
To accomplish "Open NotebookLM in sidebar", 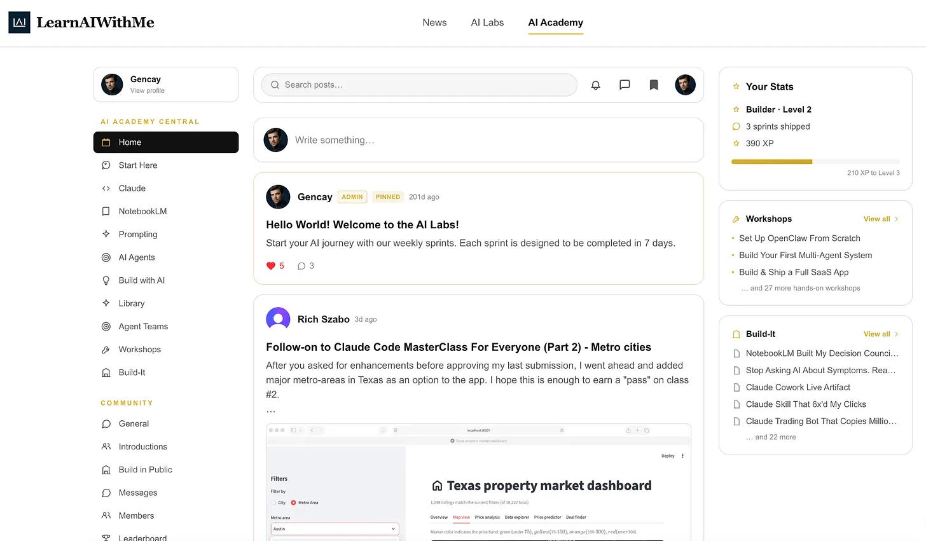I will point(166,211).
